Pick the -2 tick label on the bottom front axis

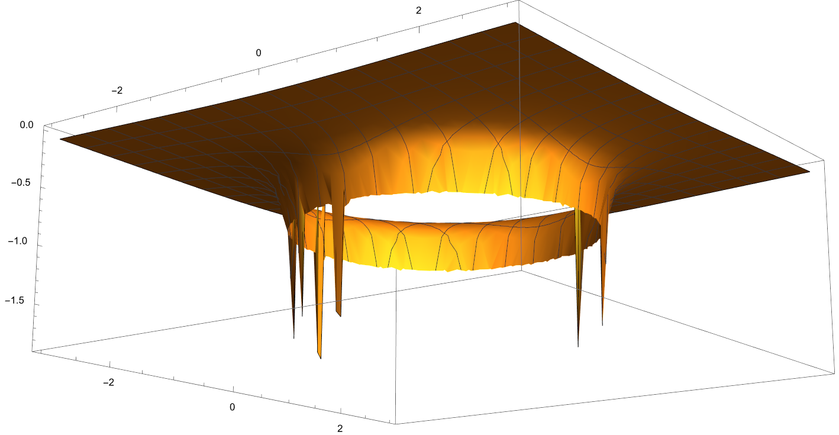(x=108, y=382)
